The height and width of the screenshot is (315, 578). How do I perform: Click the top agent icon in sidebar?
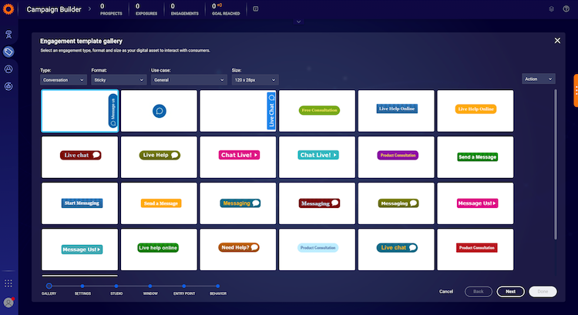coord(8,34)
